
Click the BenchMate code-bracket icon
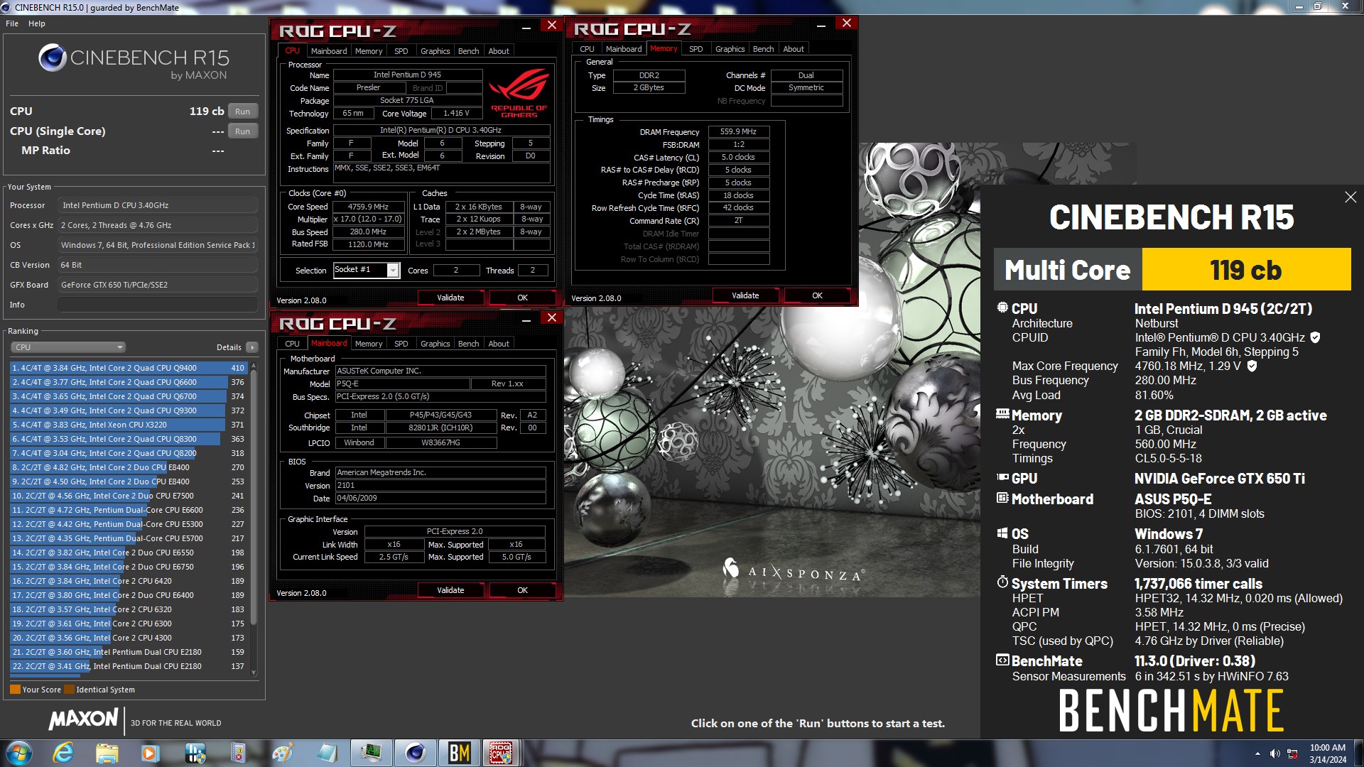click(x=1002, y=660)
